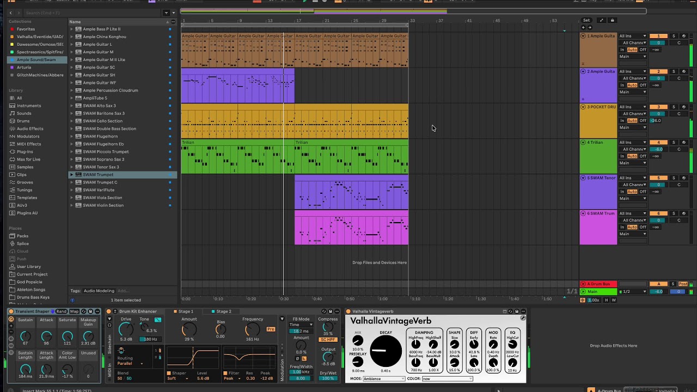Click the Valhalla device save preset icon
This screenshot has height=392, width=697.
click(x=517, y=311)
